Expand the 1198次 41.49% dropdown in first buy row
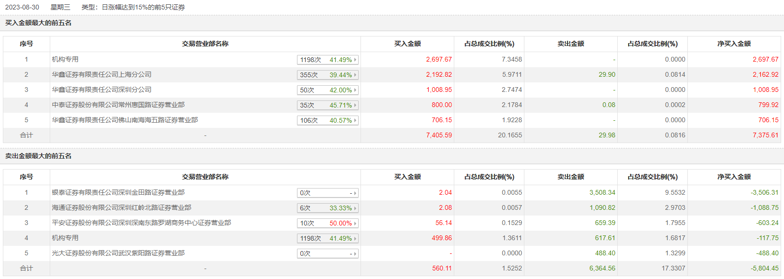This screenshot has width=784, height=279. pos(327,60)
